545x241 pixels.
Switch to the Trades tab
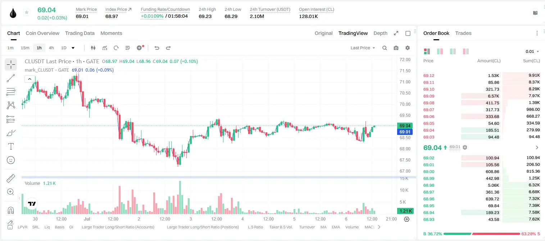tap(463, 33)
